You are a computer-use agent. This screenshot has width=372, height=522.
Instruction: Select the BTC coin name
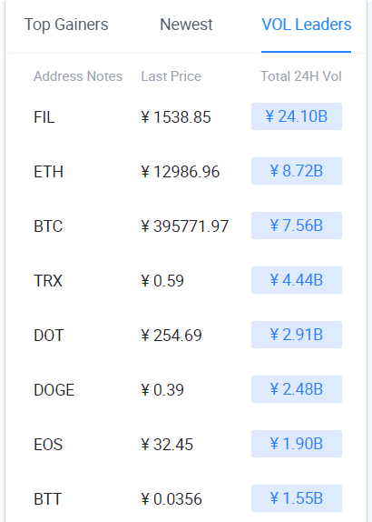point(48,226)
